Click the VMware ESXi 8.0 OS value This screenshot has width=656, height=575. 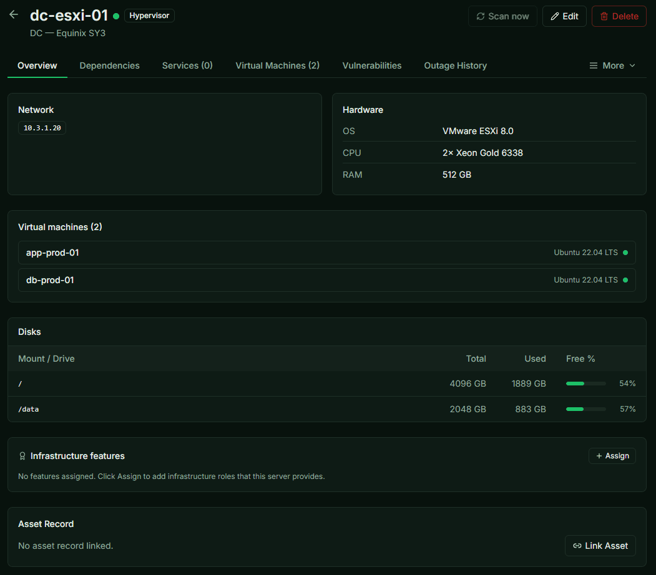[477, 131]
